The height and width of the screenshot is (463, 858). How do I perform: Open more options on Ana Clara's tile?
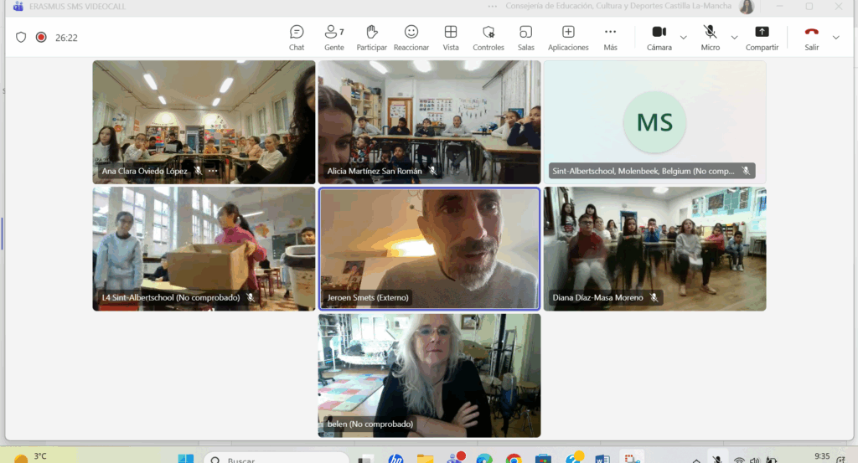tap(213, 171)
